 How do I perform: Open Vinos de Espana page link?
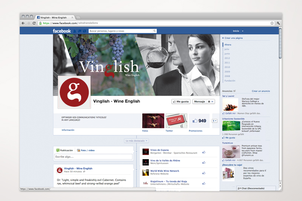click(159, 150)
